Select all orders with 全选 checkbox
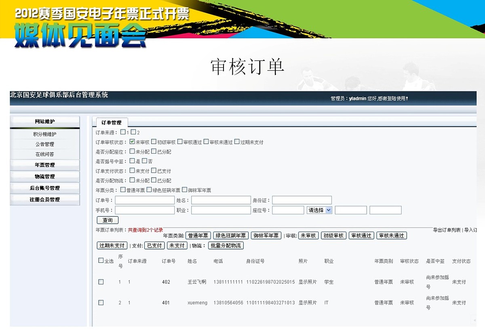 point(101,260)
